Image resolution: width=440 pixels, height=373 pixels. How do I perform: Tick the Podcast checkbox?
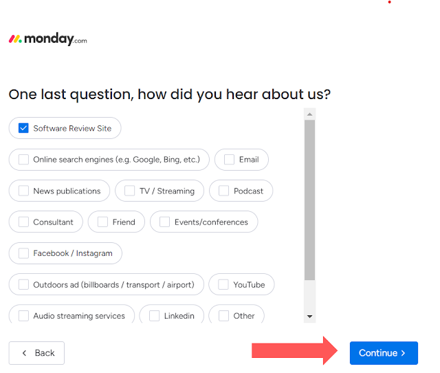[223, 191]
